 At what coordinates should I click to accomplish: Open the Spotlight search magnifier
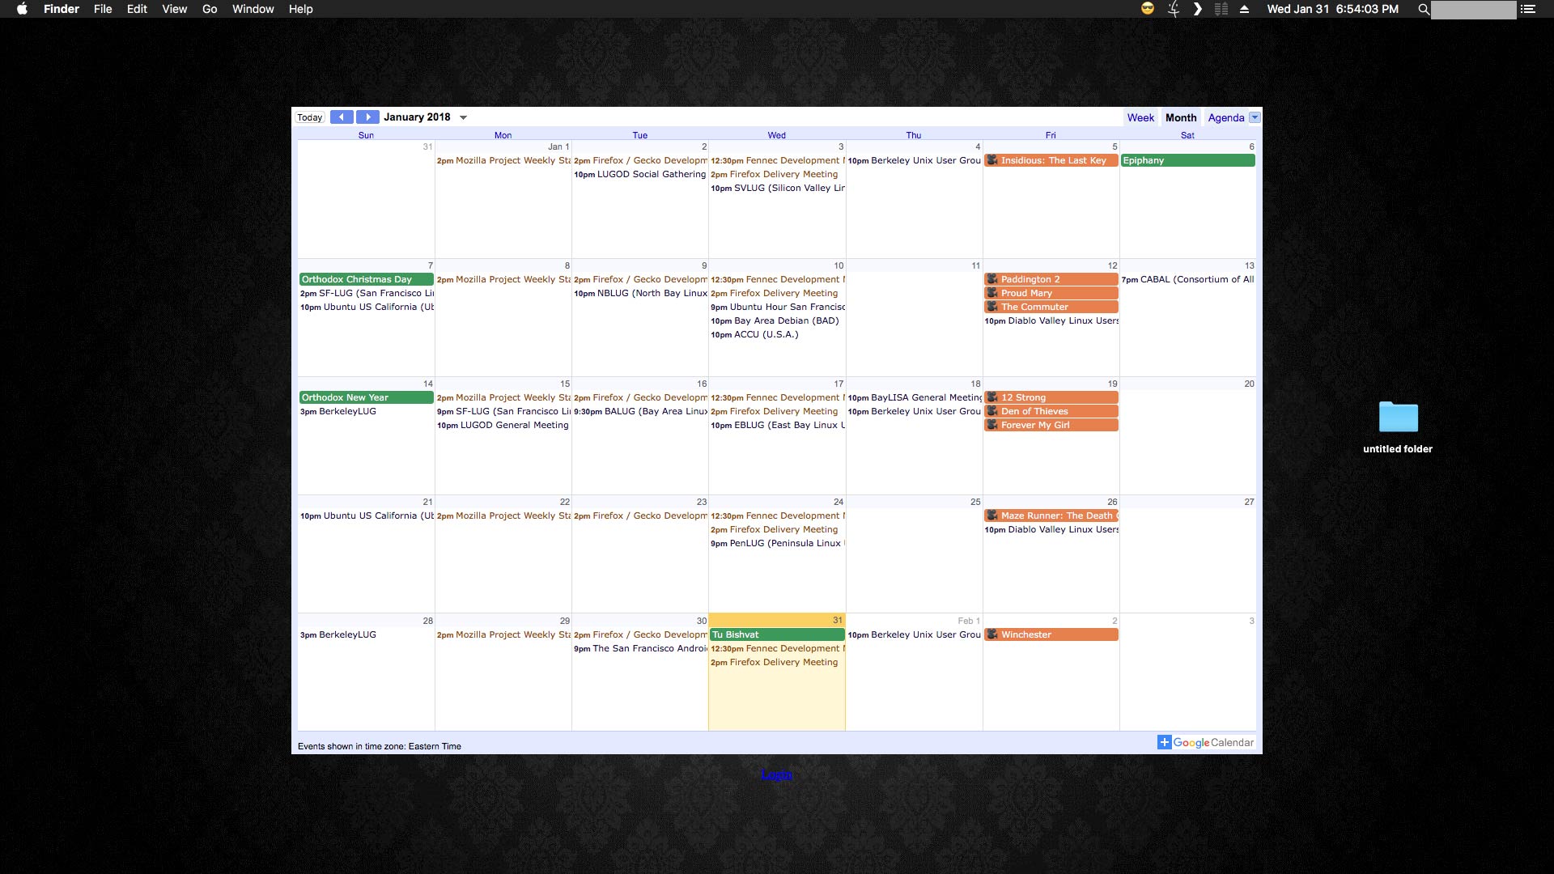(1423, 9)
